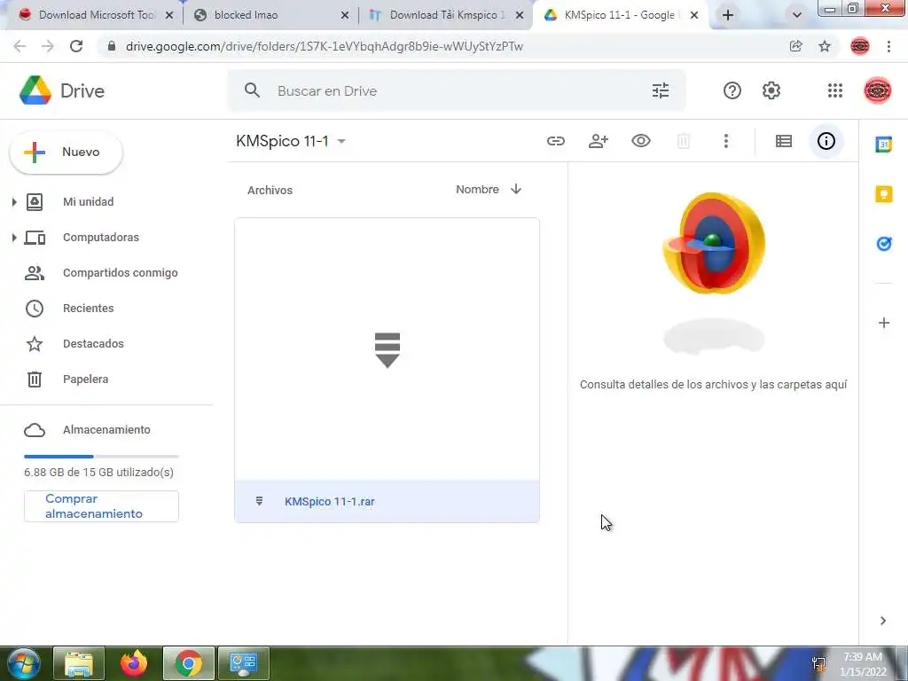Click the Nuevo button
Image resolution: width=908 pixels, height=681 pixels.
pyautogui.click(x=66, y=153)
